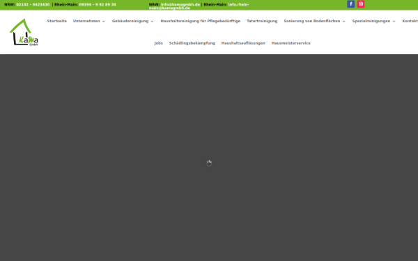Click the Rhein-Main phone number 09394 - 9 92 89 30
Image resolution: width=418 pixels, height=261 pixels.
(x=98, y=5)
